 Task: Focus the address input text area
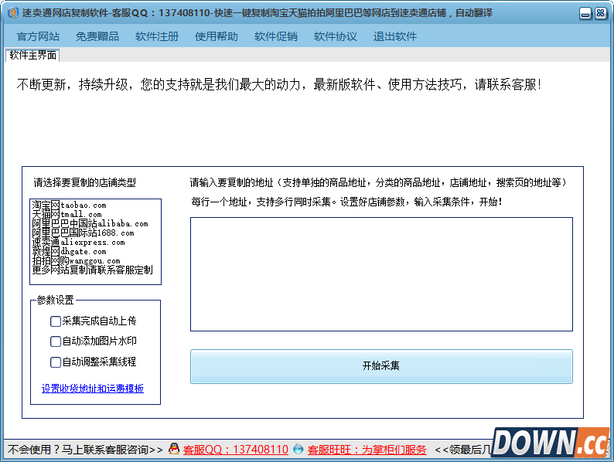[x=381, y=274]
